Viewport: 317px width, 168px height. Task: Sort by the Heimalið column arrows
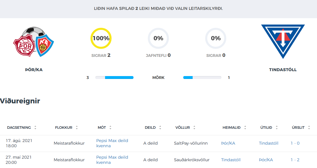click(x=245, y=127)
